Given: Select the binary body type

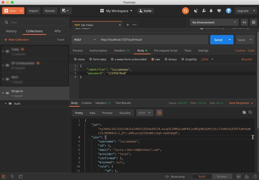Looking at the screenshot, I should (166, 59).
